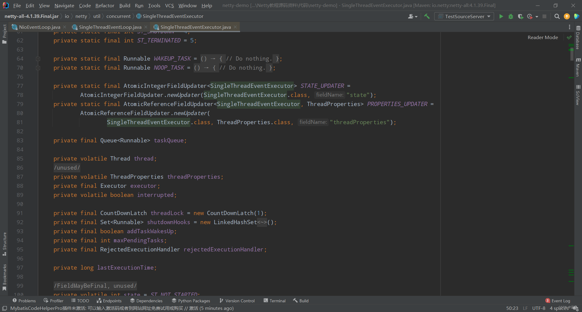Viewport: 582px width, 312px height.
Task: Click the folded /FieldMayBeFinal, unused/ comment
Action: (x=95, y=286)
